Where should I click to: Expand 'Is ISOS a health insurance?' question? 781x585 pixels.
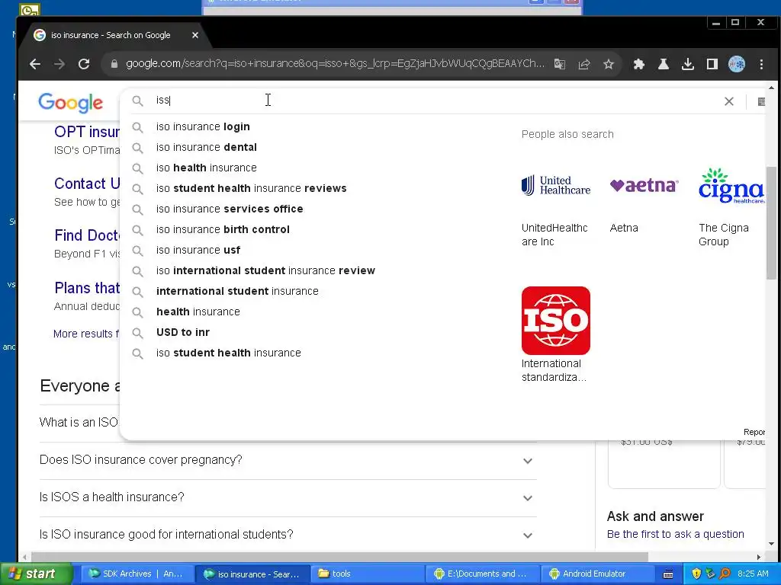click(x=288, y=497)
